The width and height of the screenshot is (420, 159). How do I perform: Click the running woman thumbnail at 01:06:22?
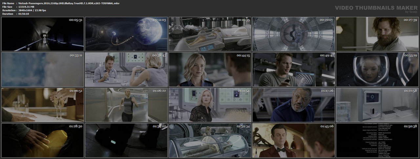126,105
